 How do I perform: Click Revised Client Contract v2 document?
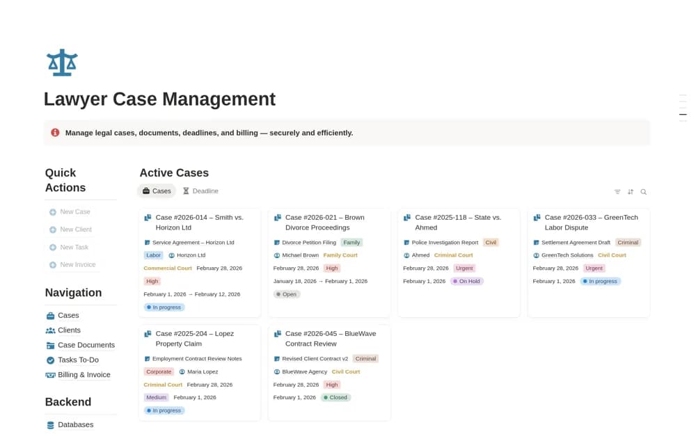315,359
